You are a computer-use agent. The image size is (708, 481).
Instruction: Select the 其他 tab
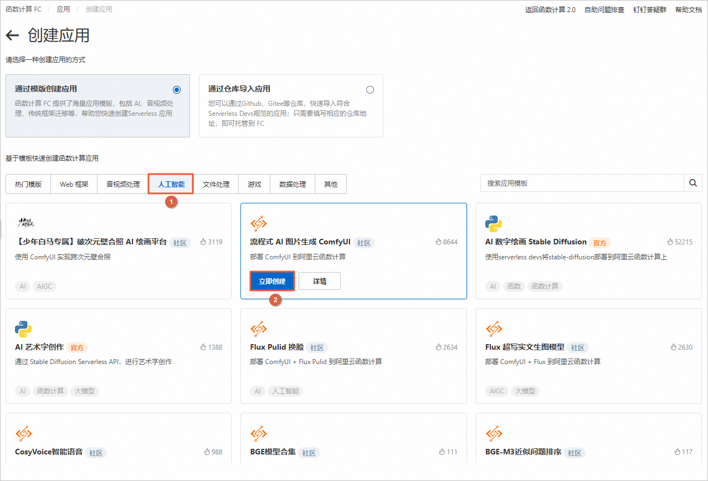(331, 185)
